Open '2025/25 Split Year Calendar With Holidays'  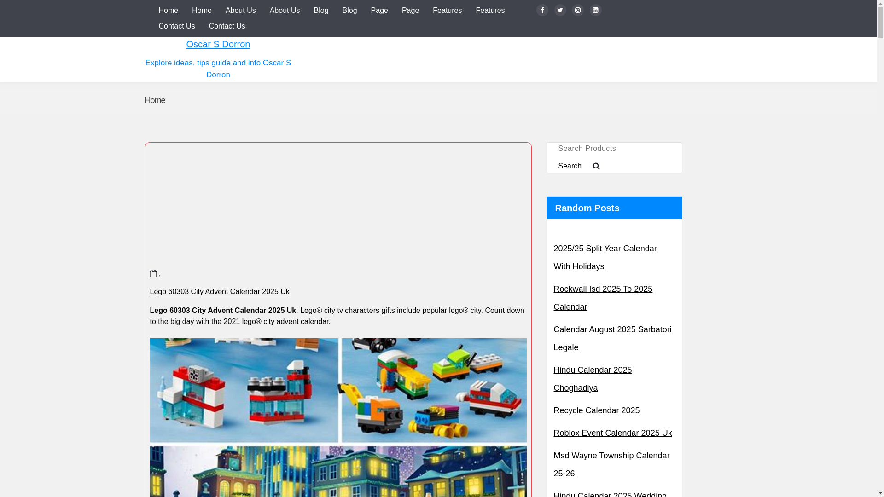[x=605, y=257]
